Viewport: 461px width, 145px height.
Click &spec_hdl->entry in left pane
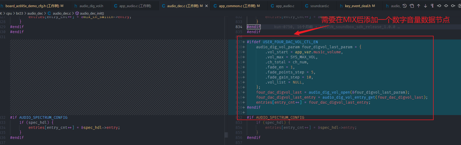(x=100, y=128)
